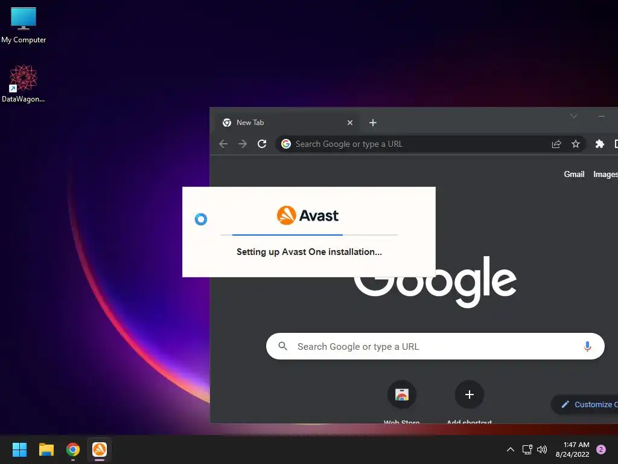The width and height of the screenshot is (618, 464).
Task: Go forward in Chrome
Action: (243, 144)
